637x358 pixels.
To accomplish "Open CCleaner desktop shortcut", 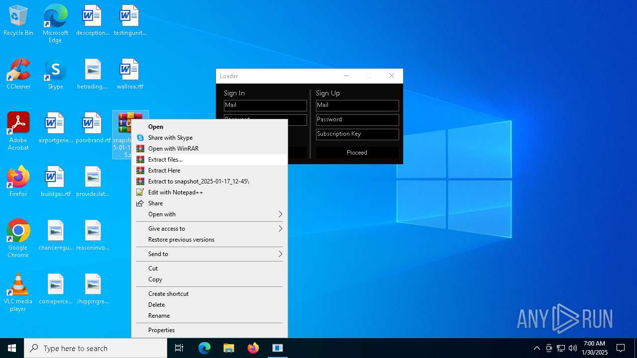I will point(18,75).
